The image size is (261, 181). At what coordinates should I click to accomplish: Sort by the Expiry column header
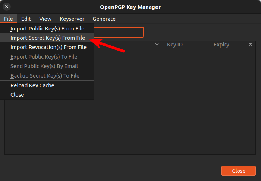point(221,45)
